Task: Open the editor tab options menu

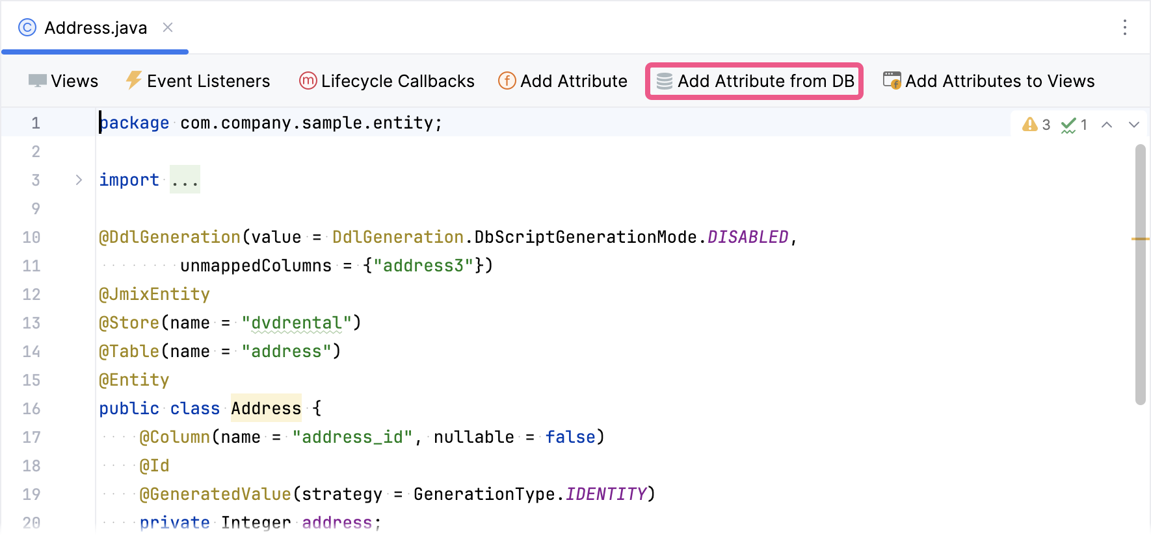Action: [x=1124, y=27]
